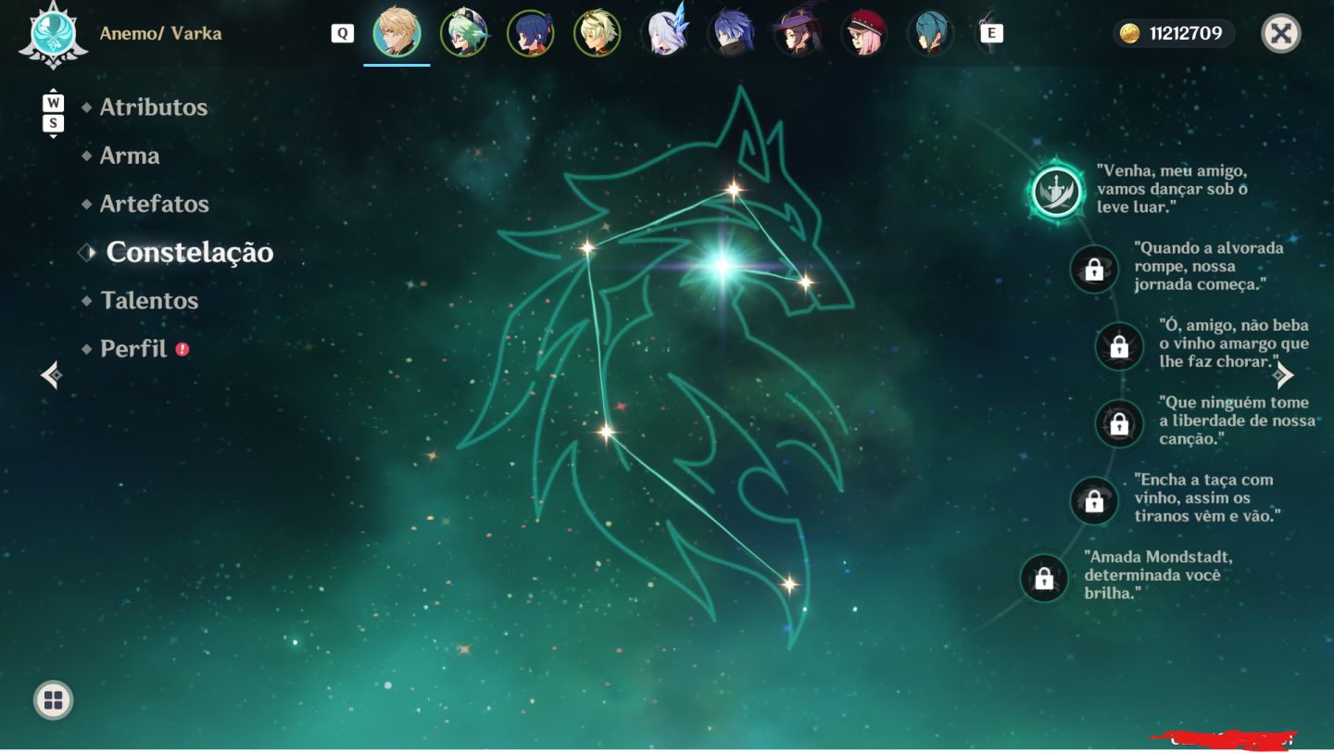
Task: Click the lock beside "Encha a taça com vinho"
Action: coord(1094,501)
